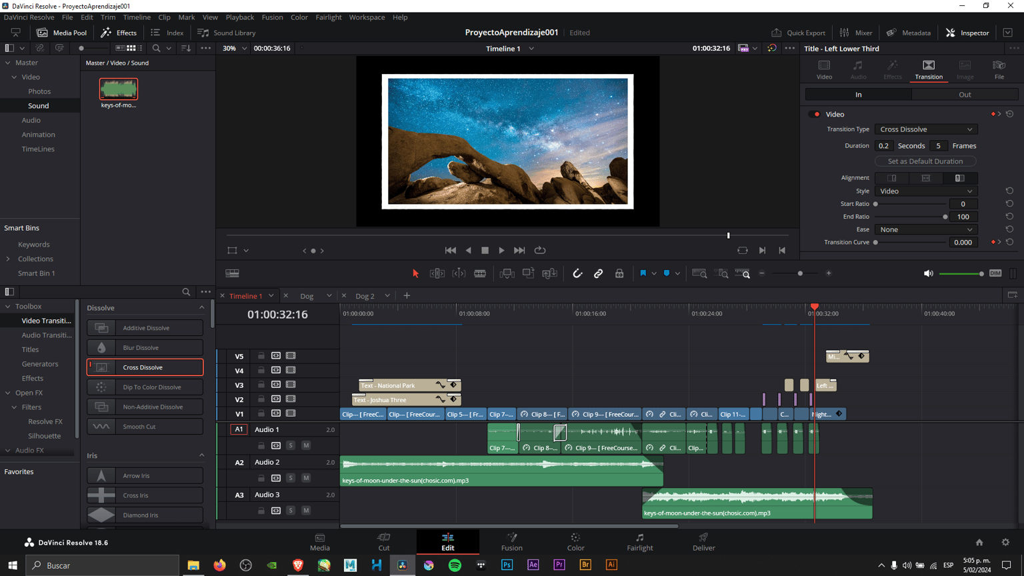Click Set as Default Duration button
This screenshot has width=1024, height=576.
(x=925, y=161)
